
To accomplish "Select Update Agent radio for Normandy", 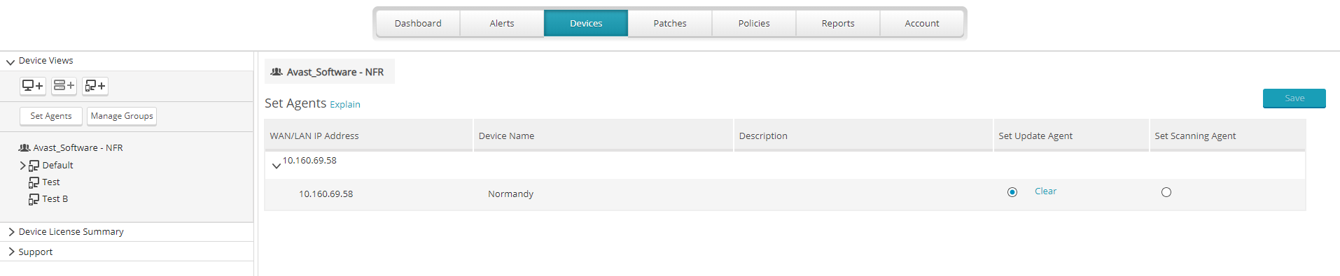I will pos(1012,192).
